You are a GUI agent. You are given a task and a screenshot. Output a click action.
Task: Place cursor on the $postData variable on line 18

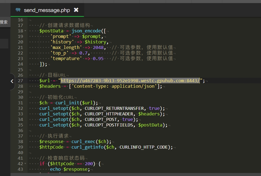[x=51, y=31]
